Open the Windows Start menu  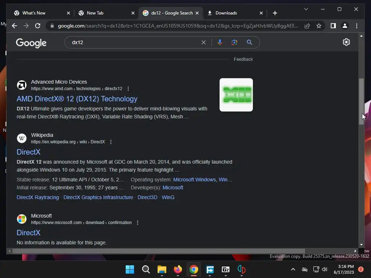tap(130, 269)
